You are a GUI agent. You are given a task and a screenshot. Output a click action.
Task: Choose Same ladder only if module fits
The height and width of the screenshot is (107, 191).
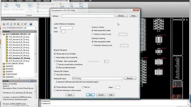(55, 57)
